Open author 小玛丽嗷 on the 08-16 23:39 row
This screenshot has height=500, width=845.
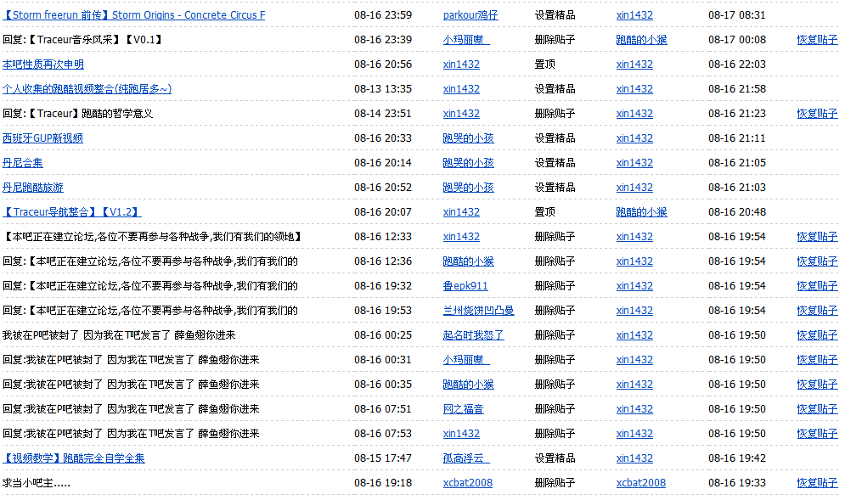[x=466, y=40]
